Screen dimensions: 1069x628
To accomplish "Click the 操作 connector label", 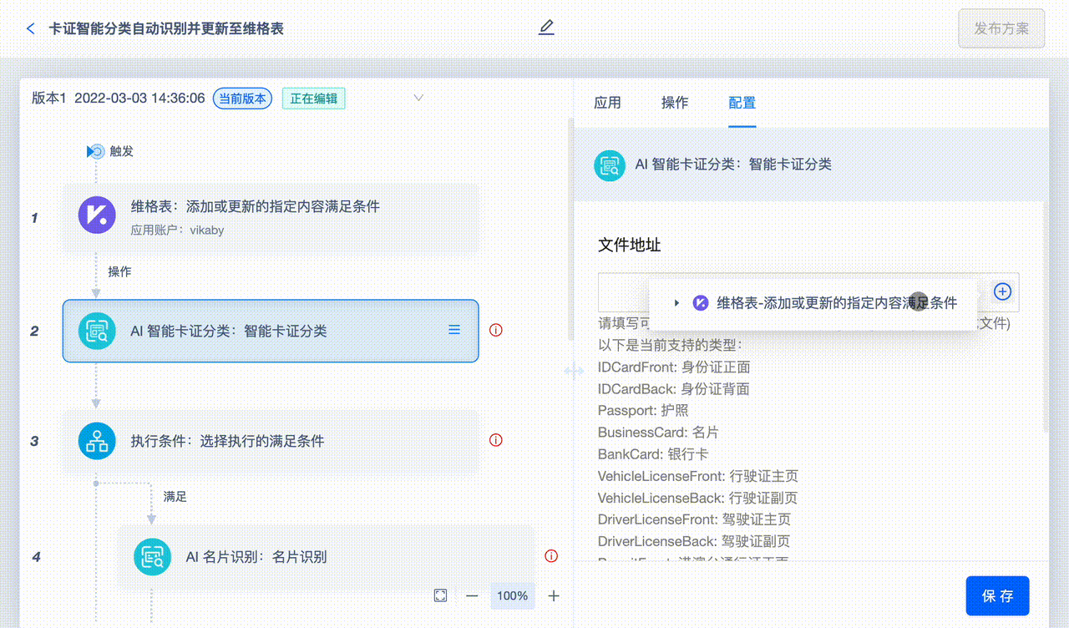I will [x=119, y=272].
